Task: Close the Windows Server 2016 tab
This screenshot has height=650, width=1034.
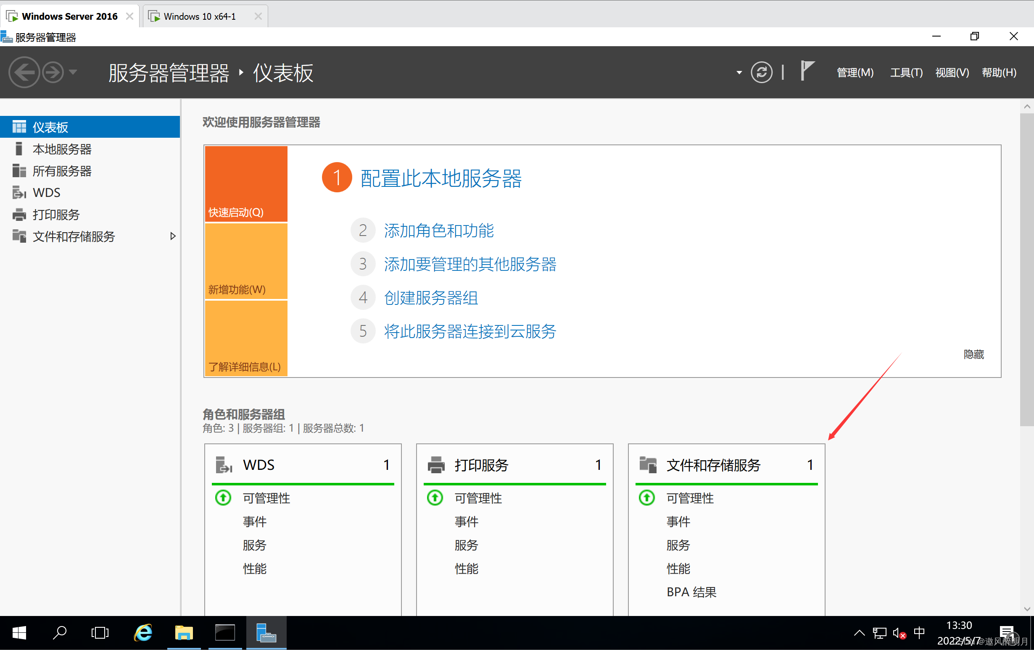Action: [x=129, y=16]
